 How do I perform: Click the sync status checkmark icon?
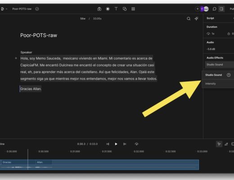click(x=37, y=9)
